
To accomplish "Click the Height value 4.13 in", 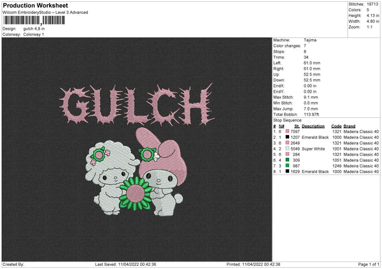I will pos(372,15).
